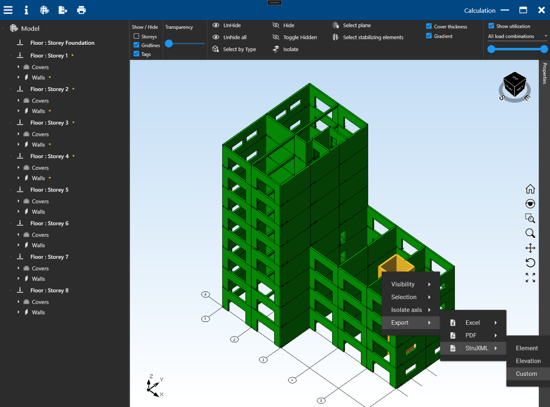Open the info icon in top bar
550x407 pixels.
[x=26, y=10]
